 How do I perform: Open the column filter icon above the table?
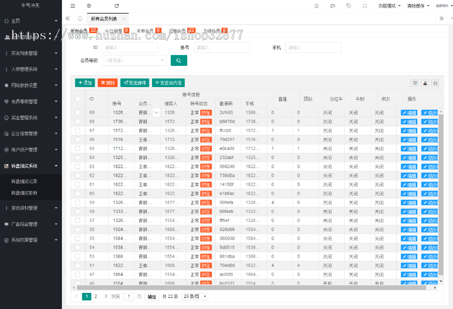(x=415, y=83)
